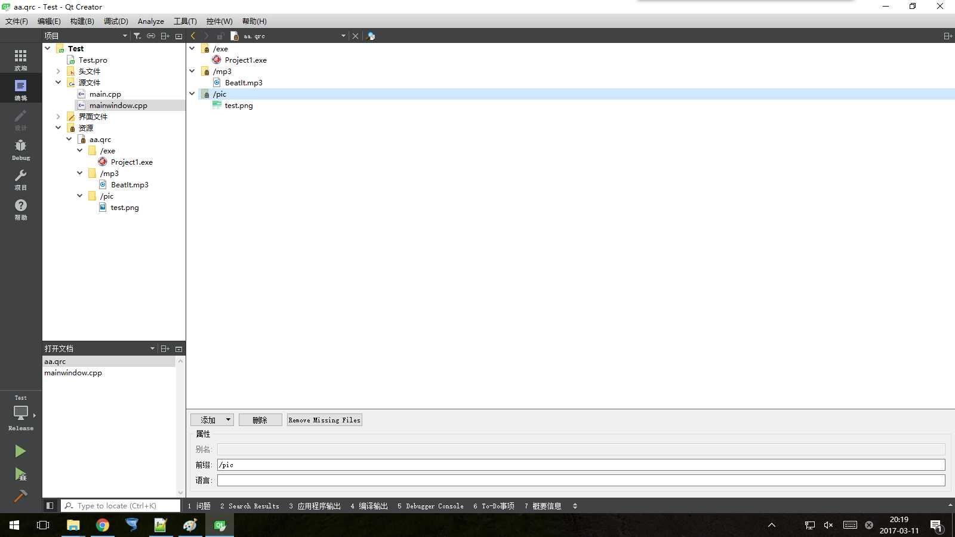The height and width of the screenshot is (537, 955).
Task: Show the Debugger Console pane
Action: click(x=430, y=506)
